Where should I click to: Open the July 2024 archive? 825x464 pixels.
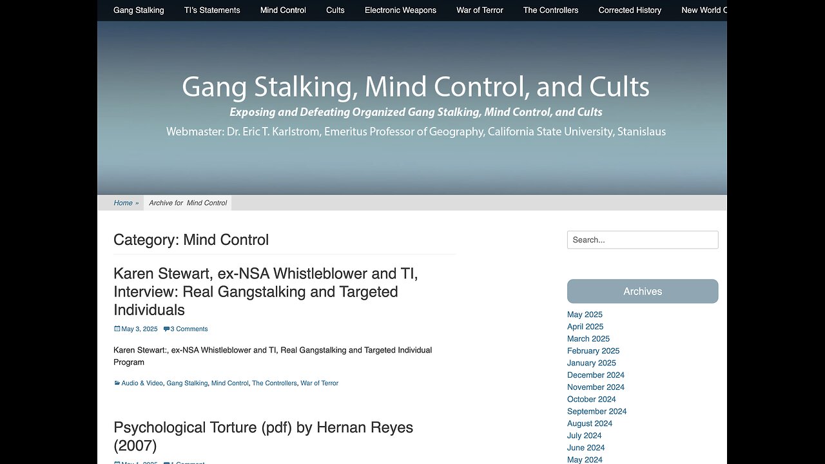(x=585, y=436)
